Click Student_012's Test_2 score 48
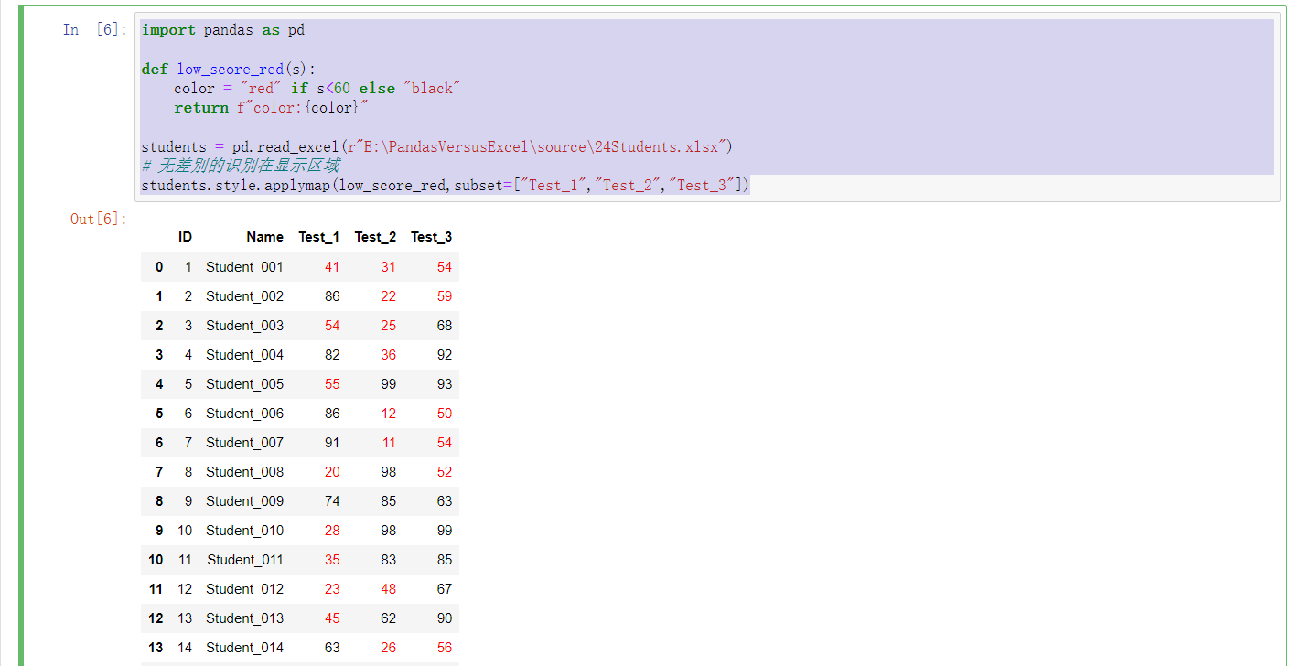 tap(389, 589)
